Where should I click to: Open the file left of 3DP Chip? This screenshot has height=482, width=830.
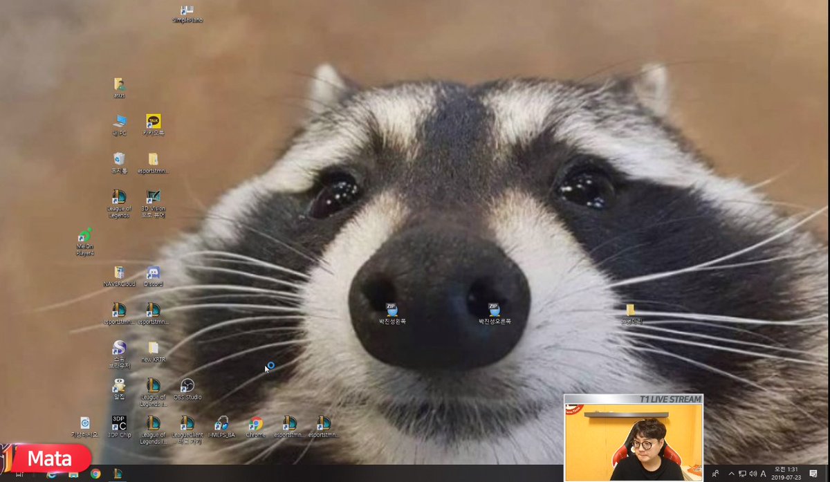pos(84,427)
